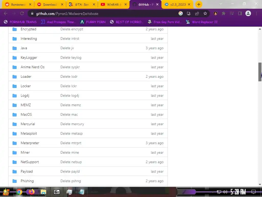Click the install/download page icon
Viewport: 262px width, 197px height.
point(189,14)
